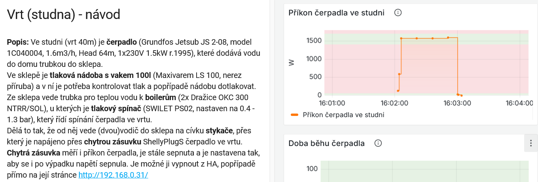Click the 16:01:00 time axis label
The width and height of the screenshot is (538, 182).
coord(332,104)
